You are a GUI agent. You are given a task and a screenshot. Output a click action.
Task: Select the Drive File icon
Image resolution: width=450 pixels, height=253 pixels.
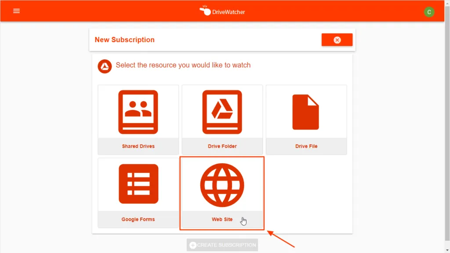(x=306, y=112)
